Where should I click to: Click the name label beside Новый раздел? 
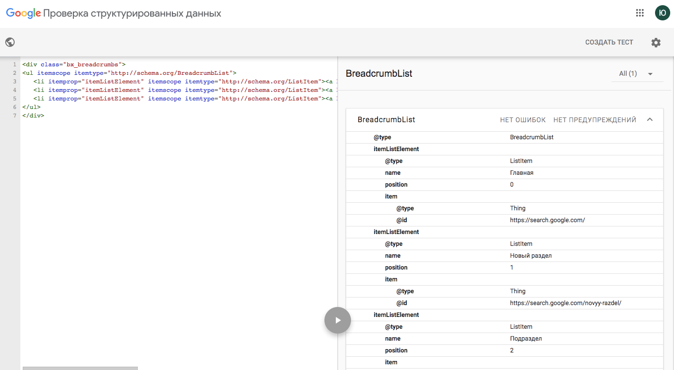tap(393, 255)
